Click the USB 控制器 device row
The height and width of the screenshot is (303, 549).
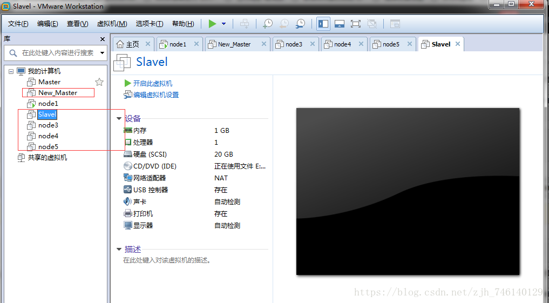195,190
